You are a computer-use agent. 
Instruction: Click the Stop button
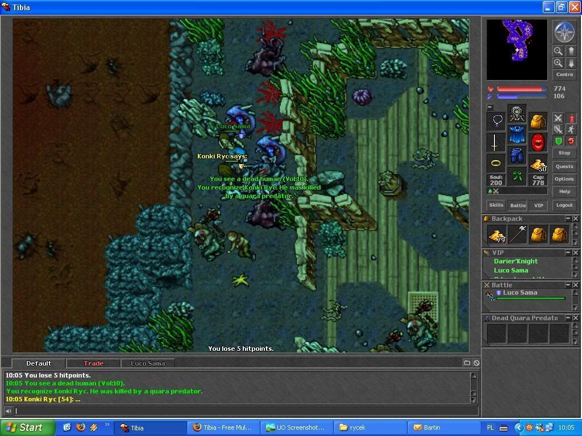point(564,153)
